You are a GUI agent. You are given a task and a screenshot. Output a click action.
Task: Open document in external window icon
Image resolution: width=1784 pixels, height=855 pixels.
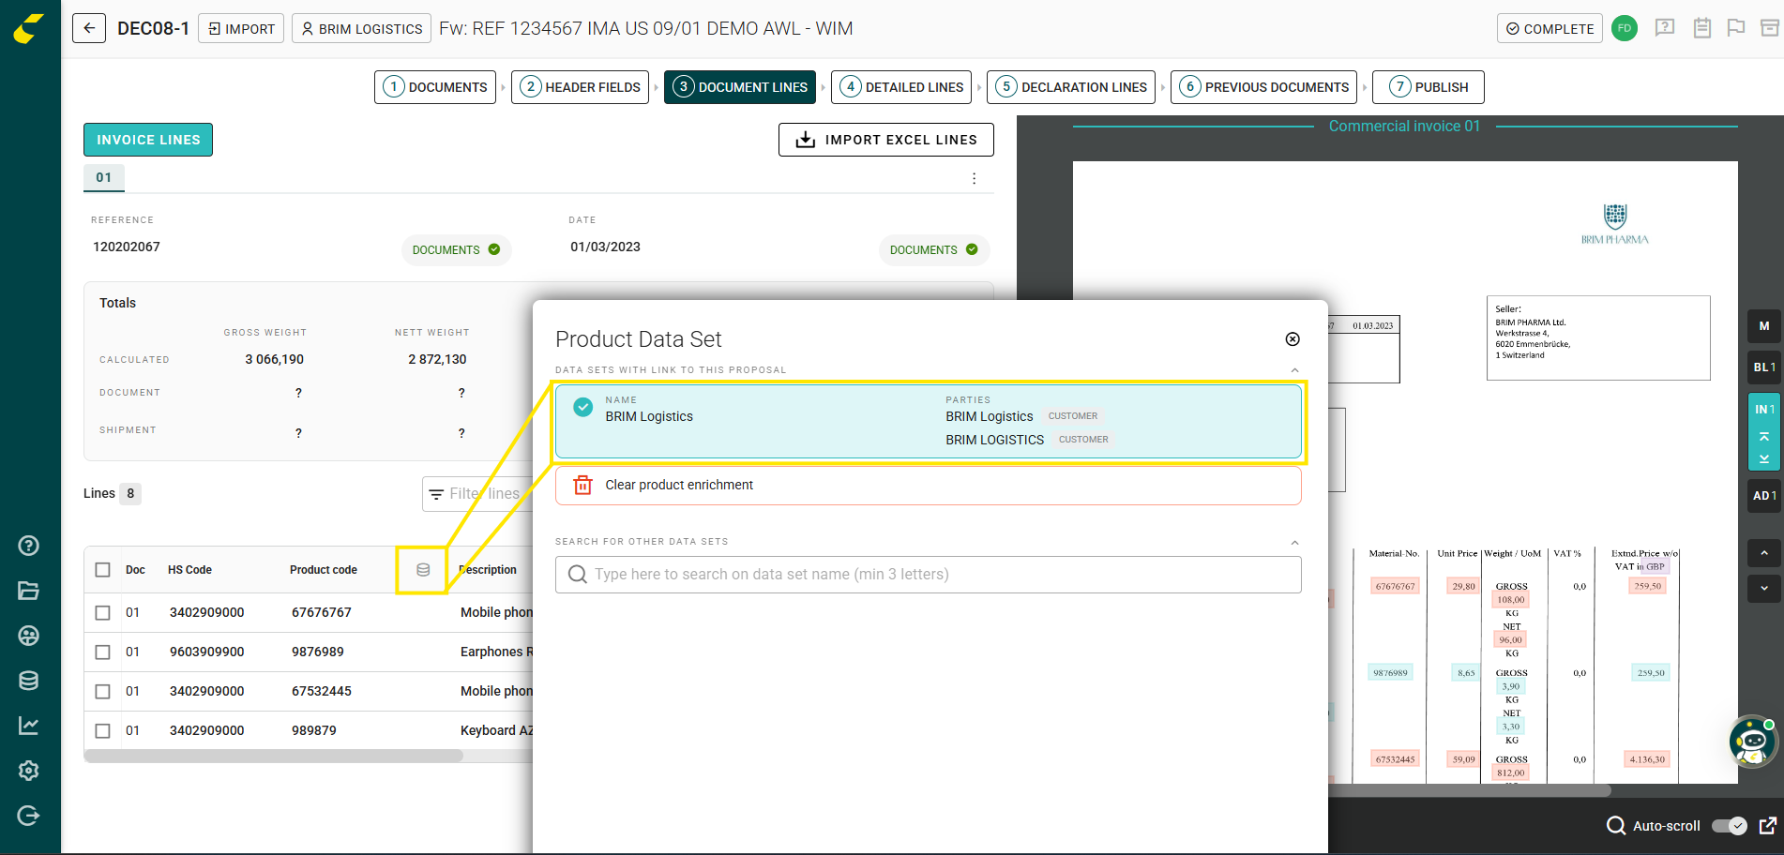(x=1768, y=825)
